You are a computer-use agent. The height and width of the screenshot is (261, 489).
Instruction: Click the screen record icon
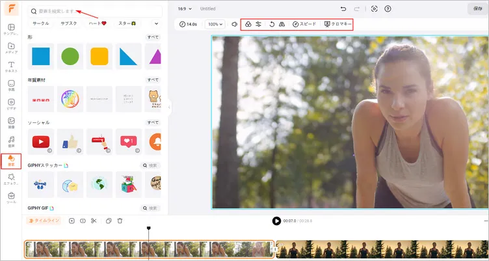coord(375,8)
